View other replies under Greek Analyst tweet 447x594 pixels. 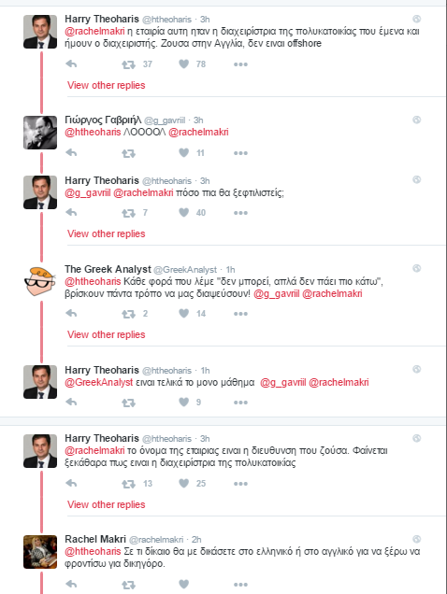click(x=107, y=334)
